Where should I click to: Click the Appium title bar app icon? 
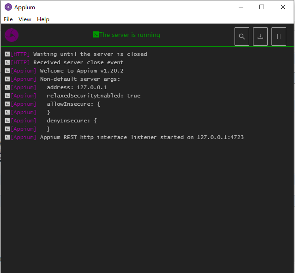pos(8,7)
